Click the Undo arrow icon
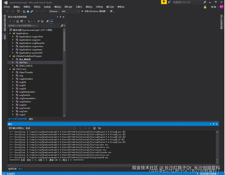The image size is (225, 175). point(37,11)
